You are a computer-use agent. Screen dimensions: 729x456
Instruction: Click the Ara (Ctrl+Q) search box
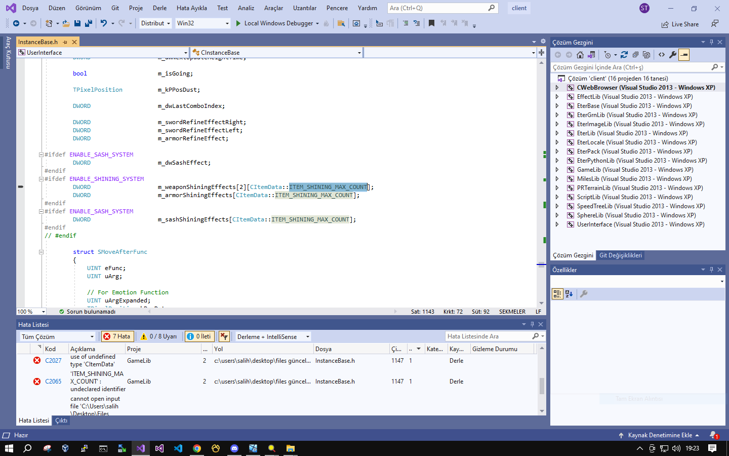click(442, 8)
